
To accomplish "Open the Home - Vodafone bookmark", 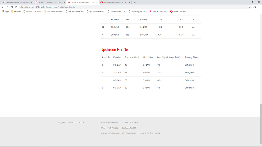I will (179, 12).
